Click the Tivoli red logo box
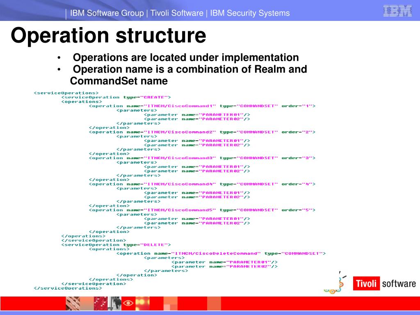Image resolution: width=420 pixels, height=315 pixels. [x=366, y=283]
